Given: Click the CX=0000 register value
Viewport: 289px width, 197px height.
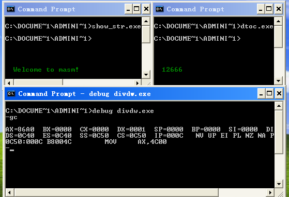Looking at the screenshot, I should [95, 129].
